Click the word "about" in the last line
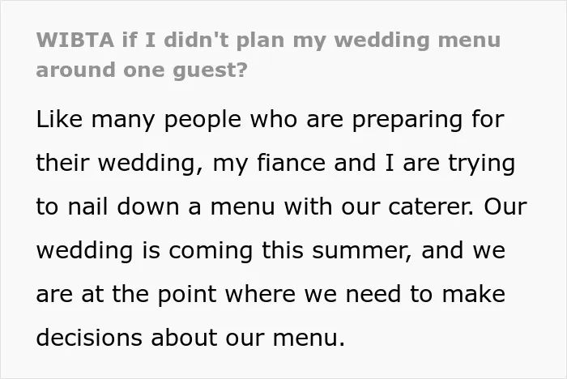Viewport: 567px width, 379px height. click(184, 338)
